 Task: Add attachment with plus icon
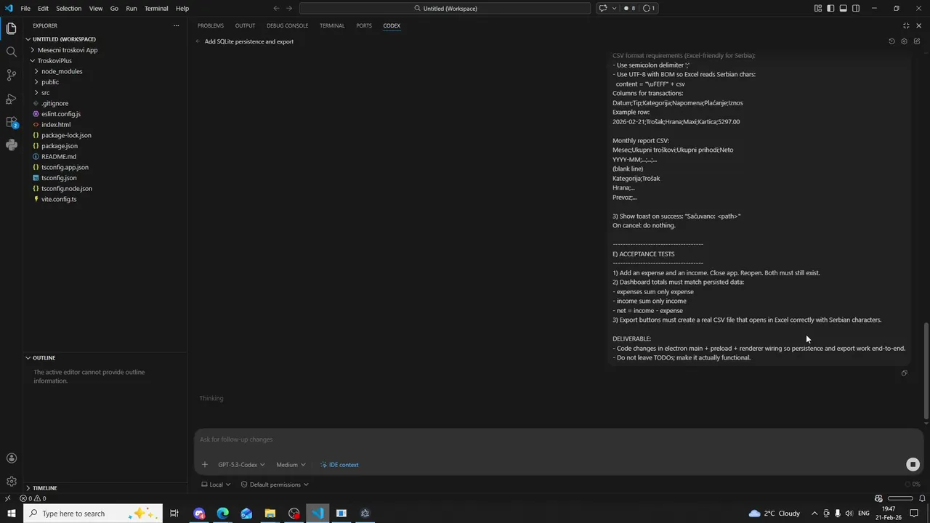pos(204,465)
